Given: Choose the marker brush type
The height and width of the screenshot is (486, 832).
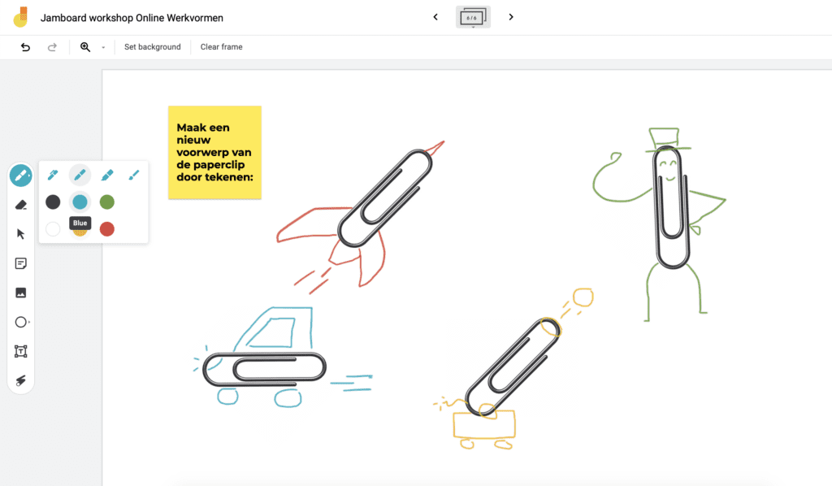Looking at the screenshot, I should [80, 175].
